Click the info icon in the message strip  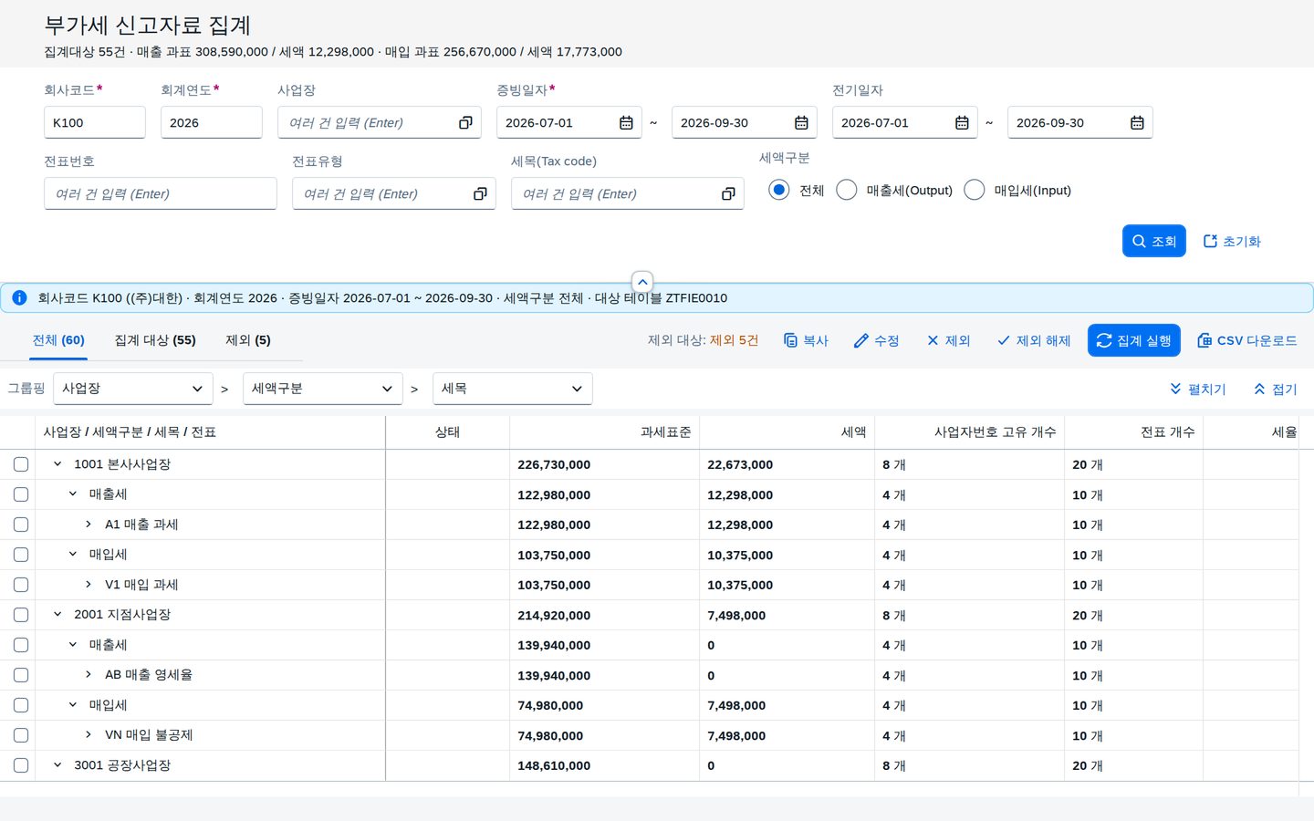coord(19,297)
